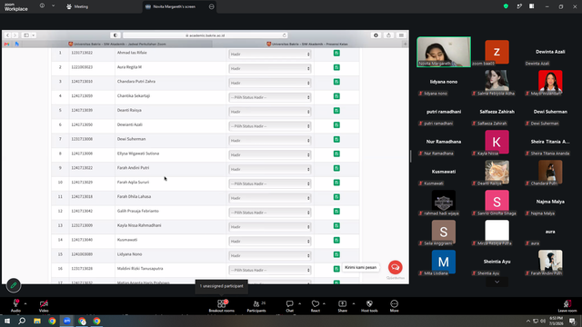The height and width of the screenshot is (327, 582).
Task: Click the green annotate pencil button
Action: click(x=14, y=285)
